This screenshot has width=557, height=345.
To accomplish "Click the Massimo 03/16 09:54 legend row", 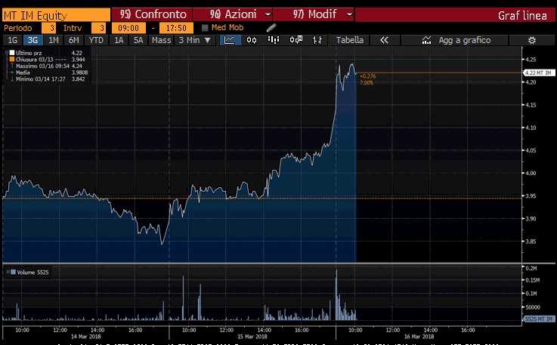I will [48, 66].
